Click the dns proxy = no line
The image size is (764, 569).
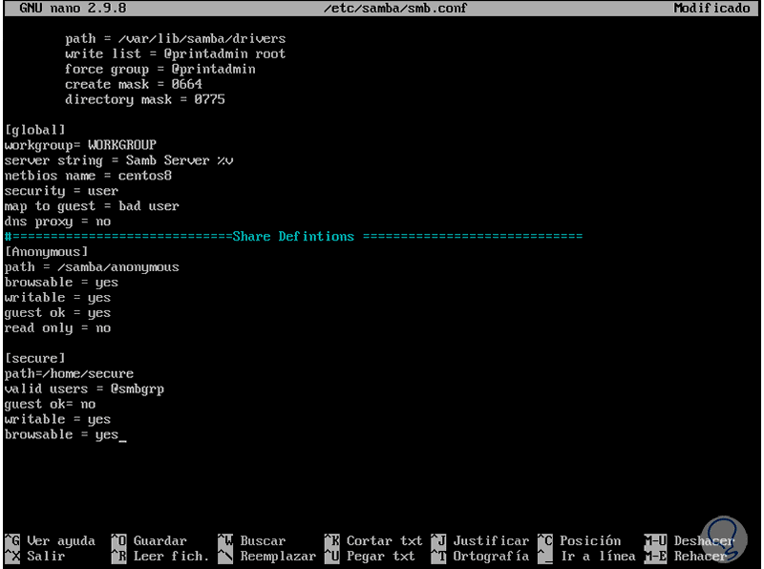coord(57,221)
